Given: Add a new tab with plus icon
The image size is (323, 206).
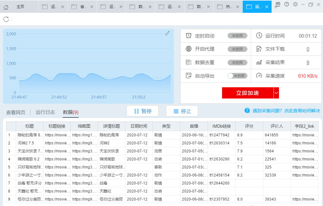Looking at the screenshot, I should coord(276,7).
